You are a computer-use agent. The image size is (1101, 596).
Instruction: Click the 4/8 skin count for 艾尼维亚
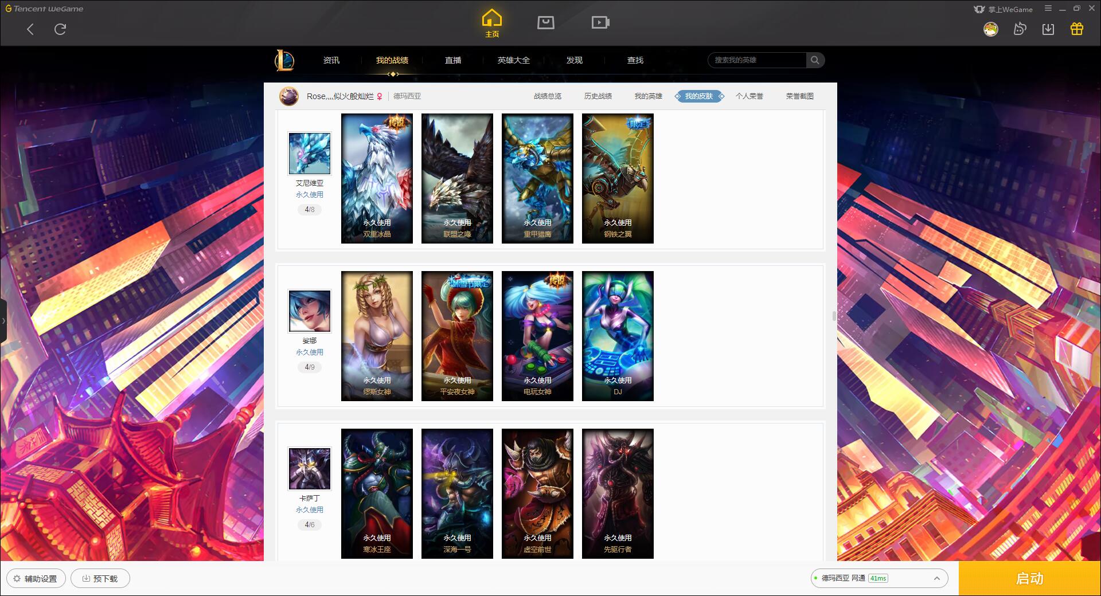pyautogui.click(x=310, y=210)
